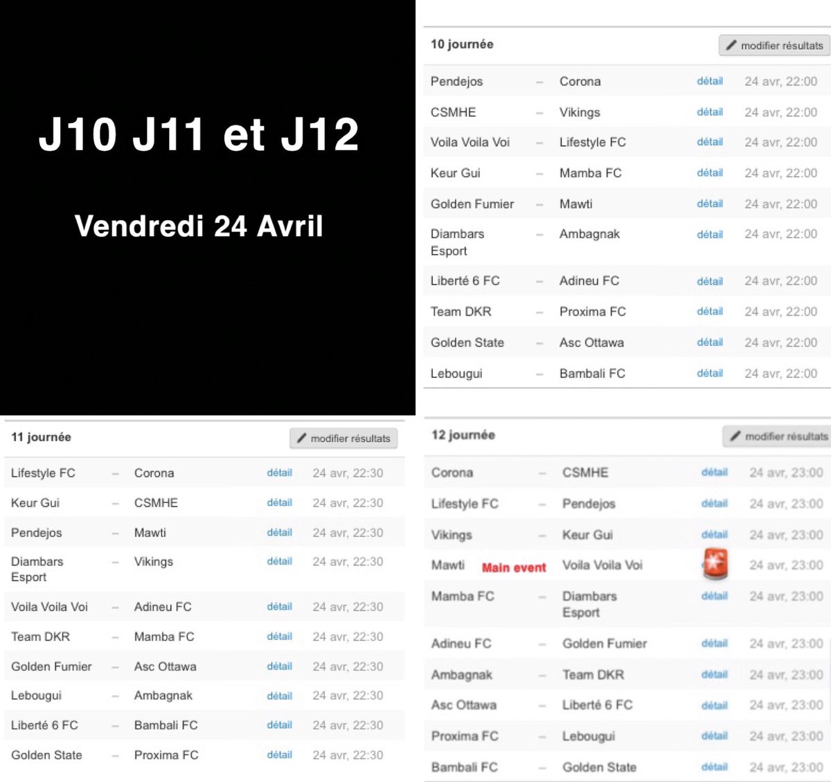Click the 12 journée heading
Viewport: 831px width, 782px height.
[463, 435]
